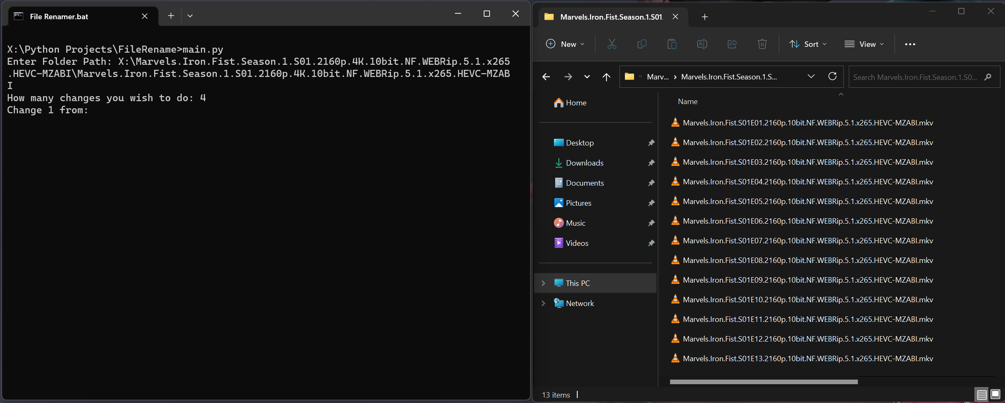
Task: Click the Paste icon
Action: (672, 44)
